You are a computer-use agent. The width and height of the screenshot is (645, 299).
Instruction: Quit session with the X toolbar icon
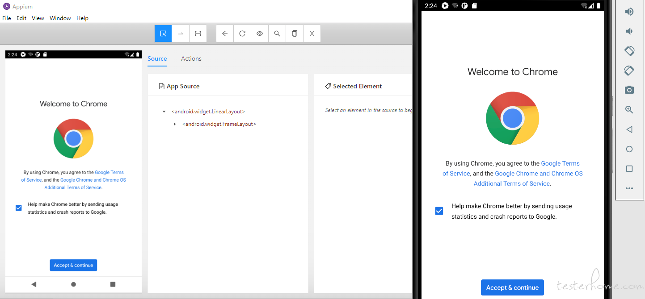312,33
